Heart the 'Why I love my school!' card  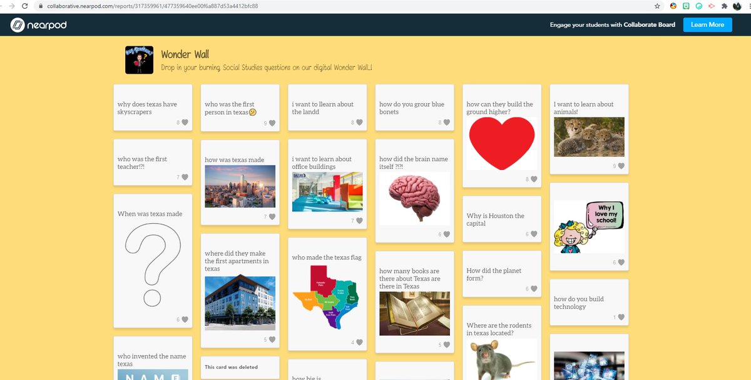[621, 262]
